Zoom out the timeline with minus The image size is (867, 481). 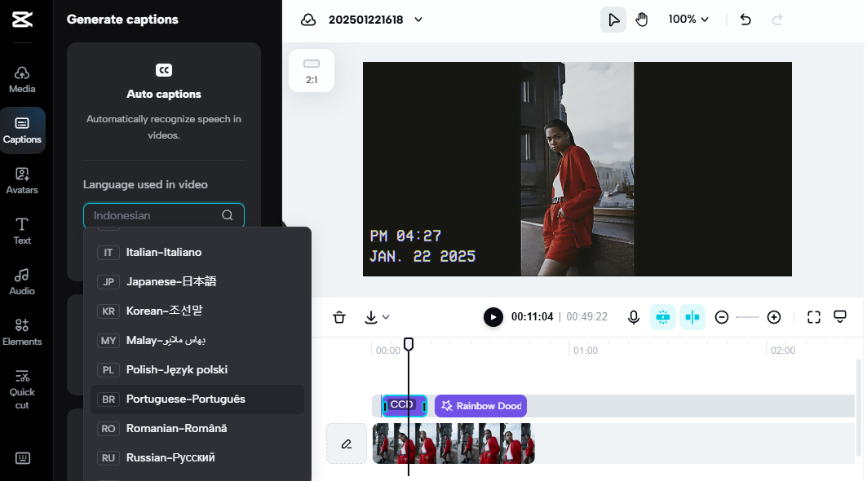[x=722, y=317]
